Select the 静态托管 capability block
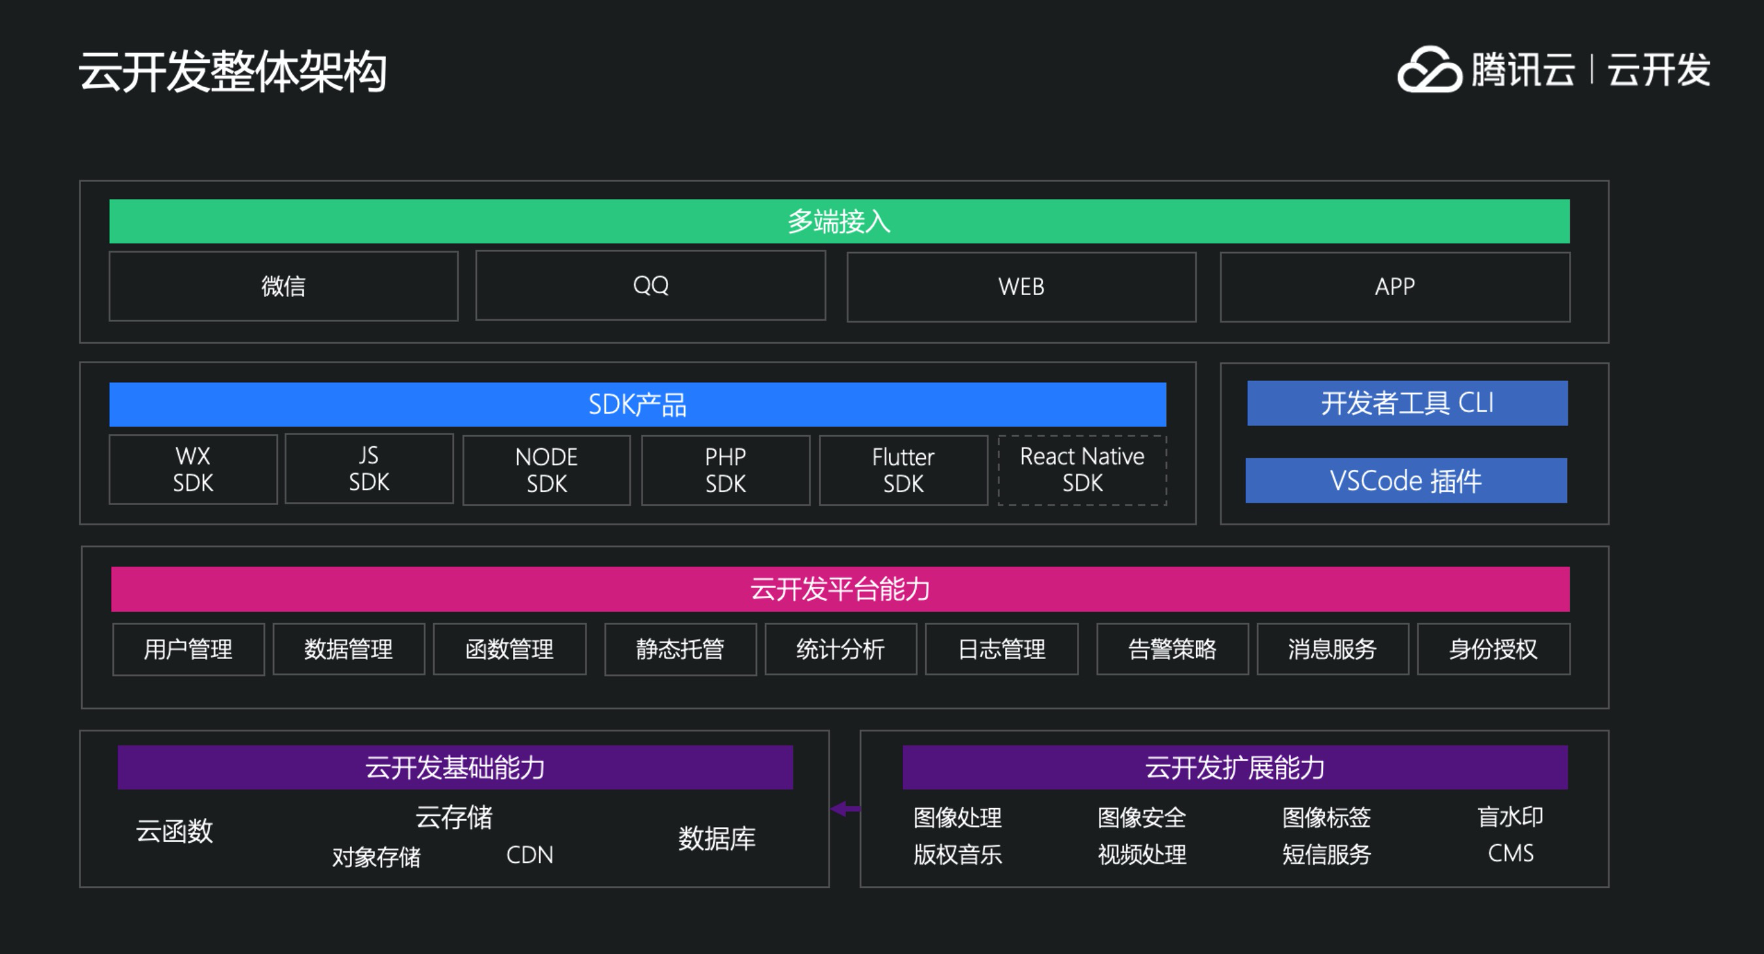Screen dimensions: 1764x954 pos(680,649)
